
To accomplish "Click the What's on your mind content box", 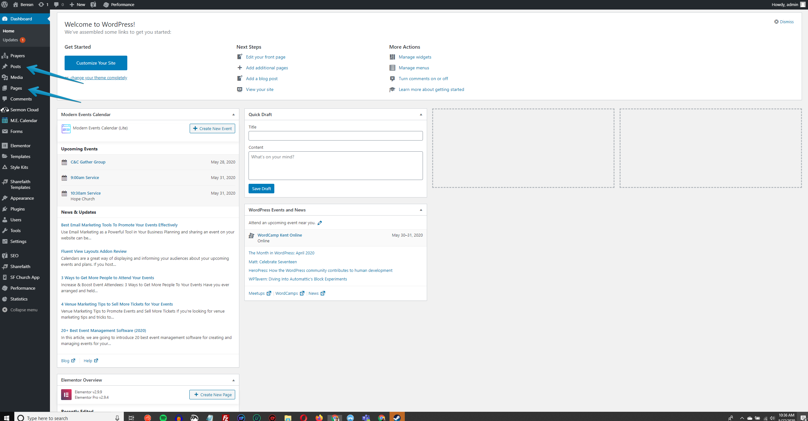I will click(335, 166).
